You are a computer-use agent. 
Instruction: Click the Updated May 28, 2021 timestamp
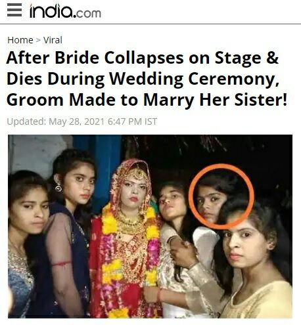(82, 121)
